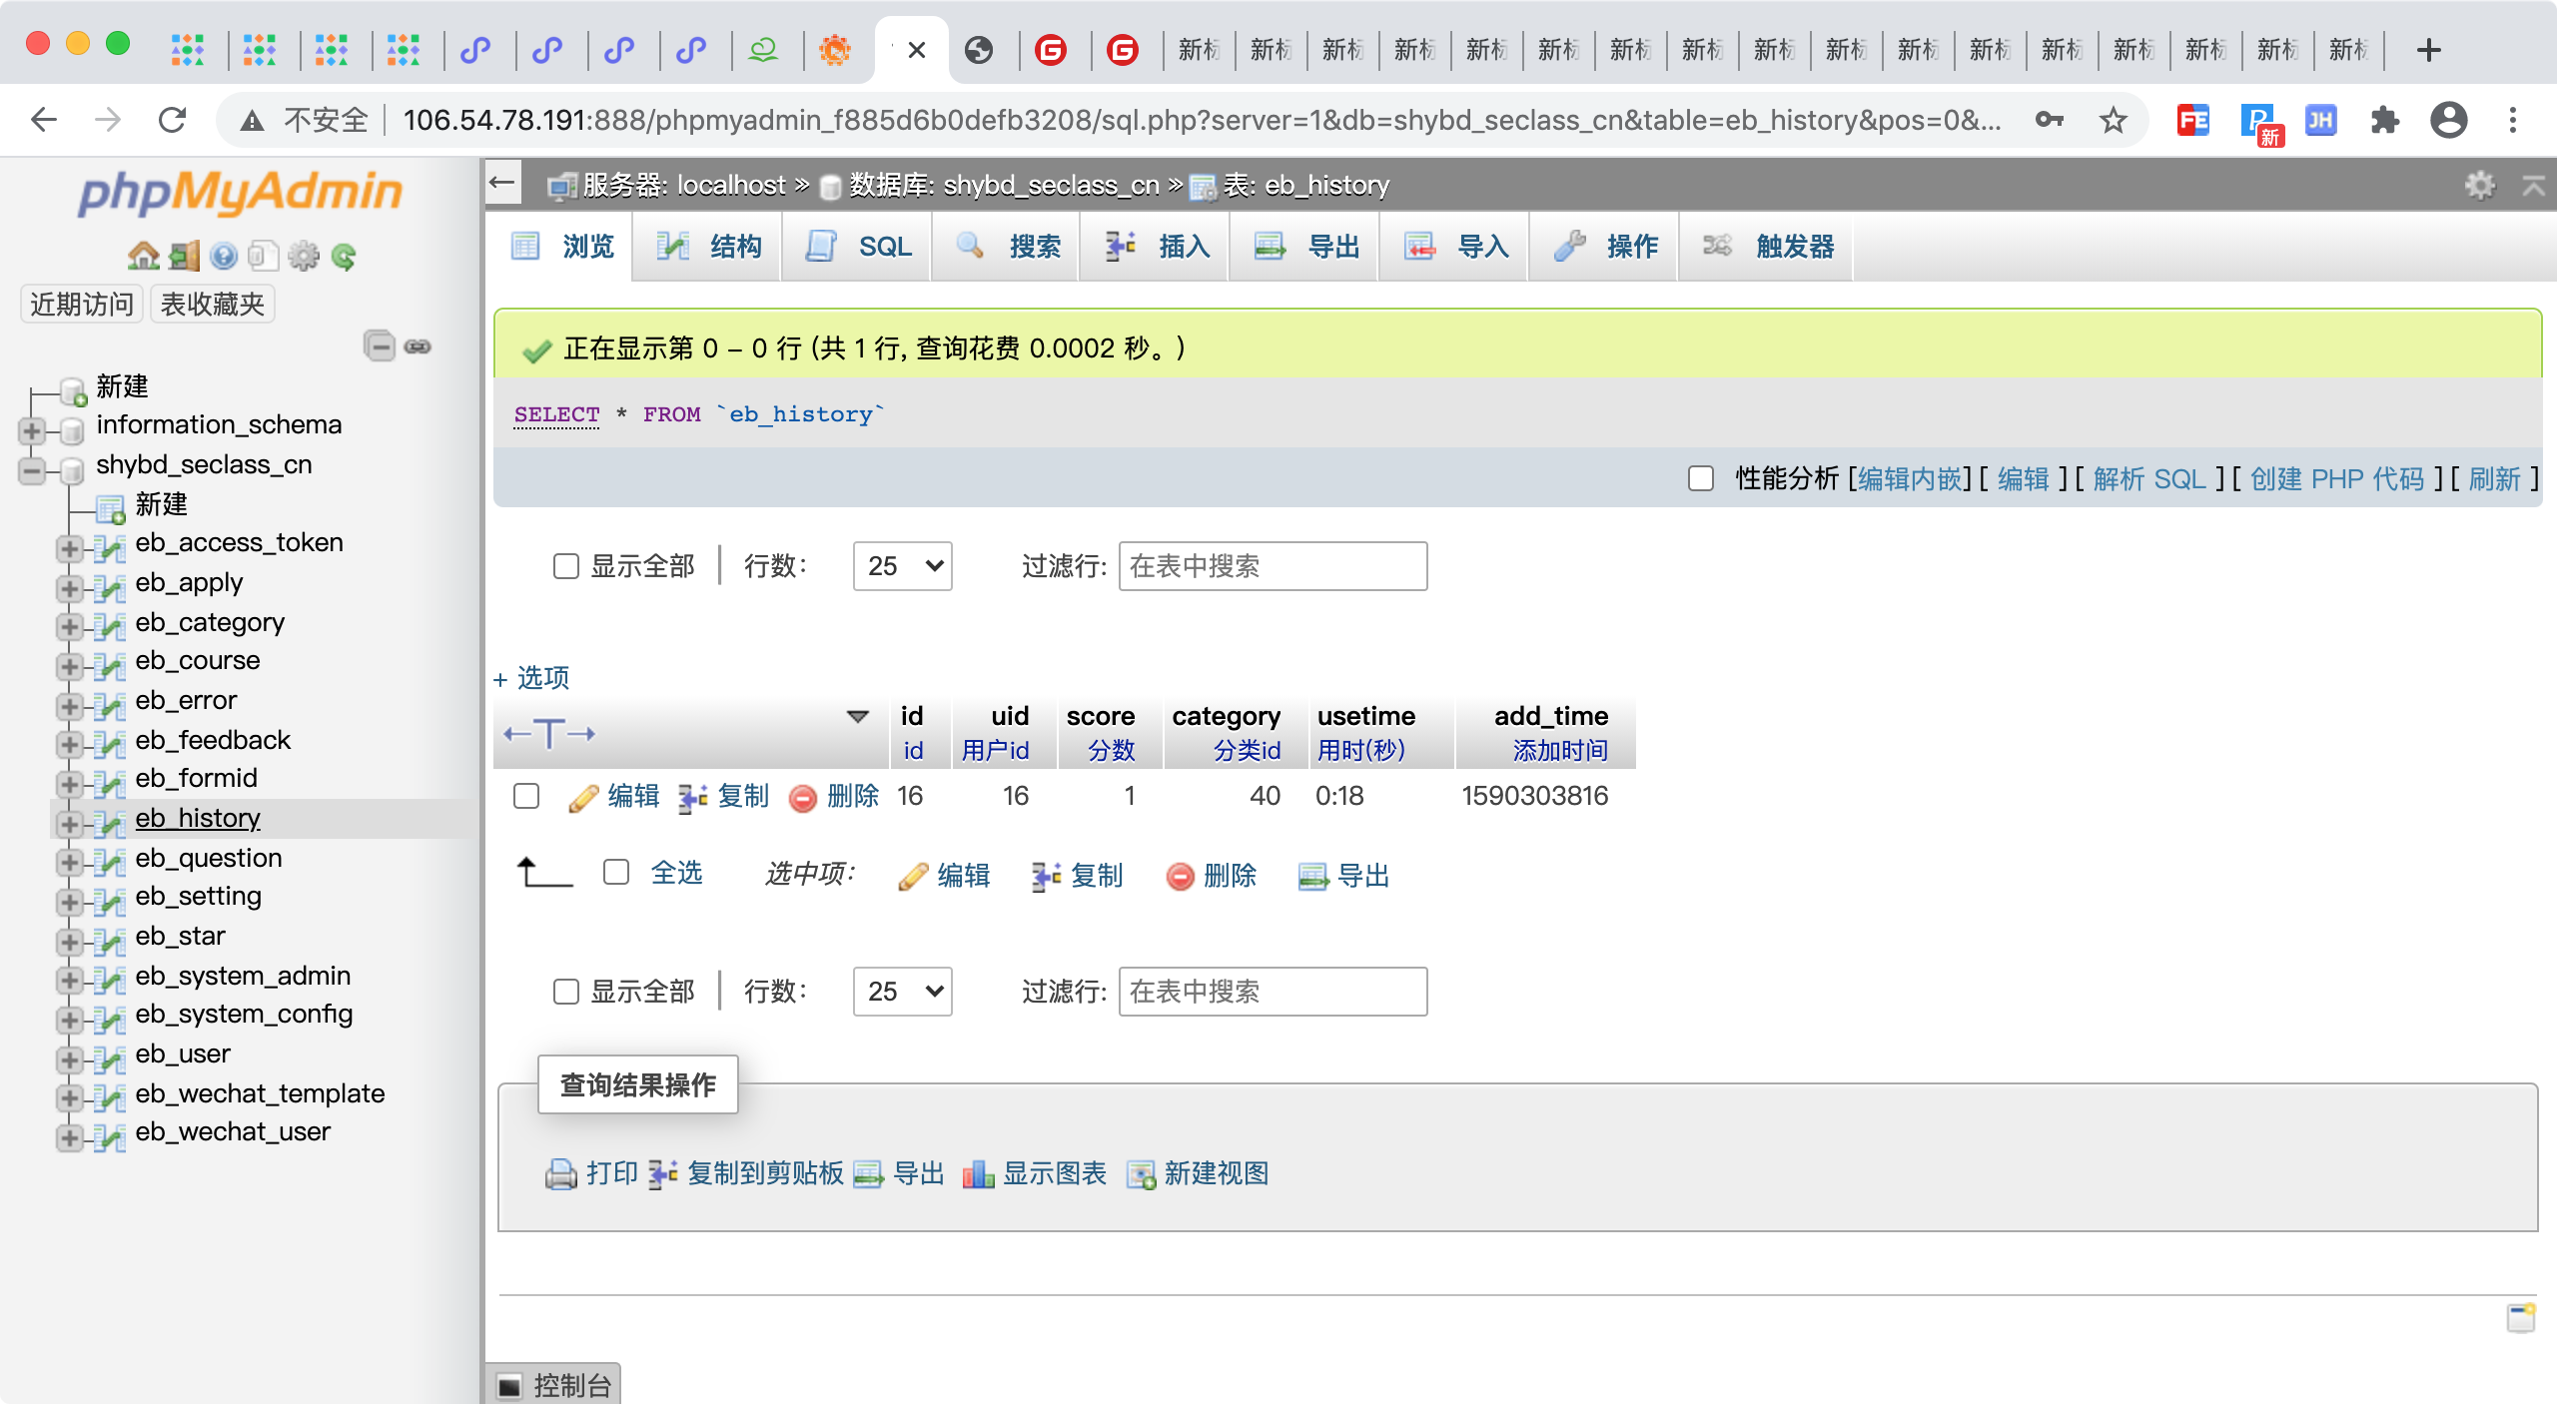Click the top 在表中搜索 filter field
The width and height of the screenshot is (2557, 1404).
[1273, 566]
